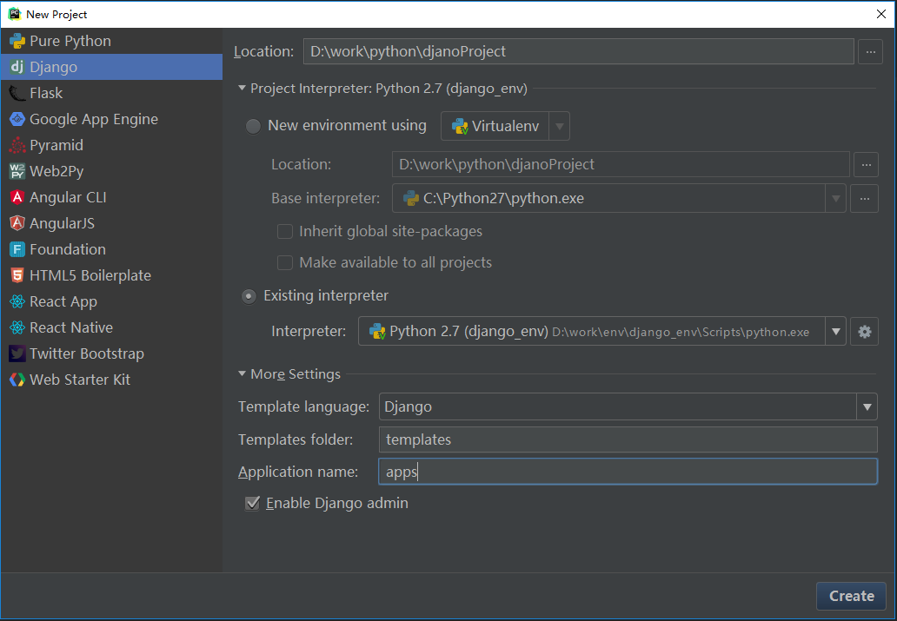Select Web Starter Kit project type
This screenshot has width=897, height=621.
[111, 380]
